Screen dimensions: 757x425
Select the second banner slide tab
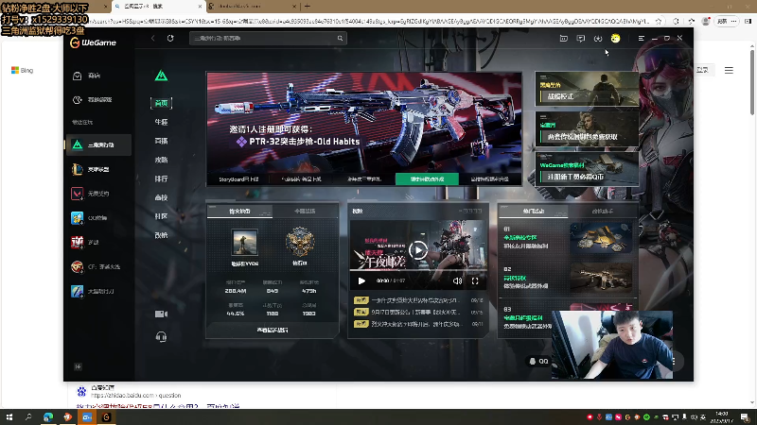pos(301,178)
